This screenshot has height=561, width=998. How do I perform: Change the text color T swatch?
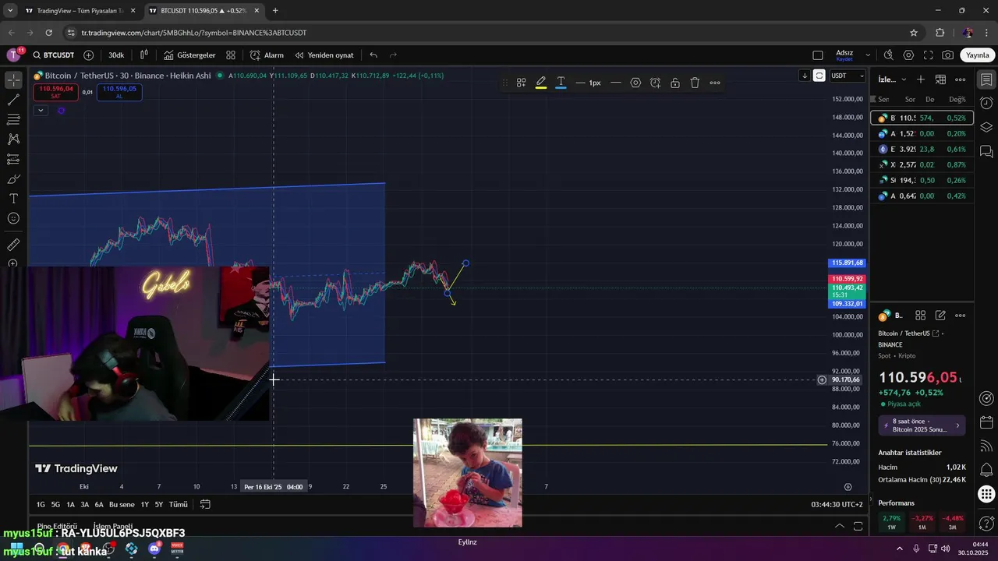click(561, 83)
